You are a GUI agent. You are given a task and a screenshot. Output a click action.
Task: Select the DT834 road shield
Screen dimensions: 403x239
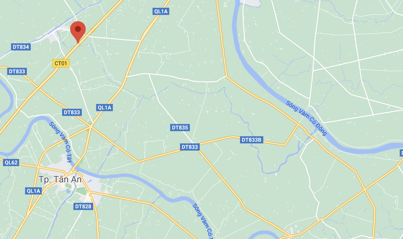click(21, 47)
